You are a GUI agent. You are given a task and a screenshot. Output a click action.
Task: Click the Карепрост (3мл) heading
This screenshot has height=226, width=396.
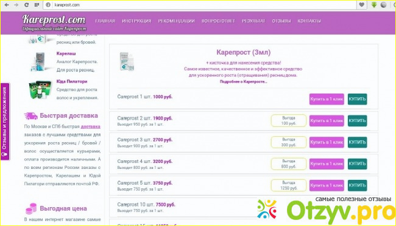(244, 52)
